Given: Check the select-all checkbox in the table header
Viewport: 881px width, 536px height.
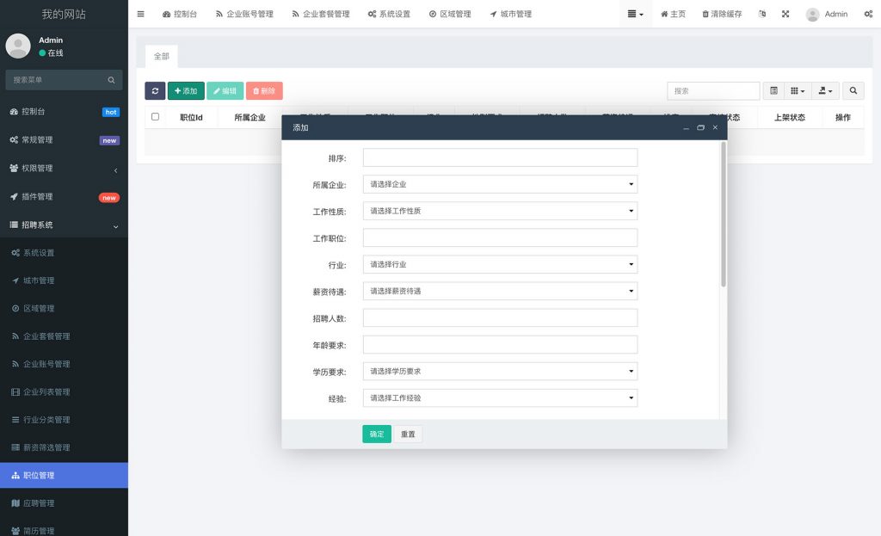Looking at the screenshot, I should point(156,117).
